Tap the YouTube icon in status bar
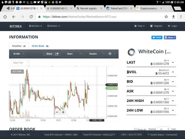Viewport: 185px width, 139px height. tap(35, 2)
